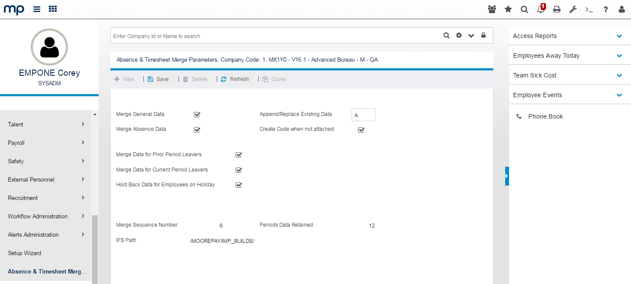
Task: Click the Save button
Action: tap(158, 79)
